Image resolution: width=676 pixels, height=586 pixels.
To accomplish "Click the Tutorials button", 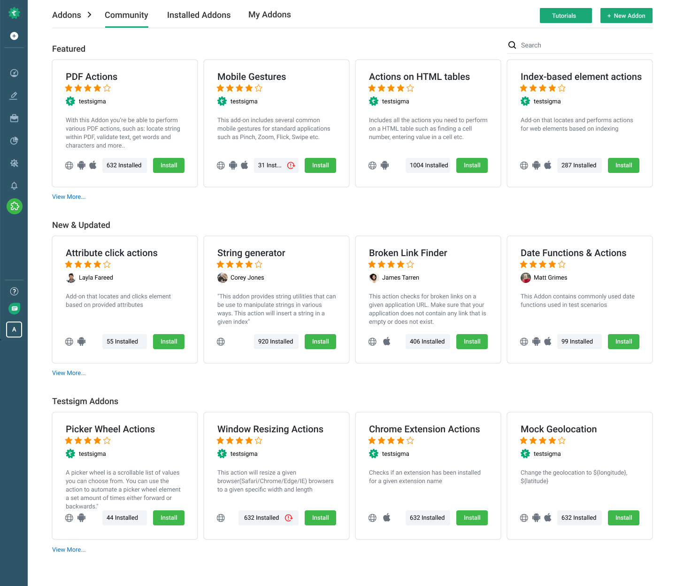I will (x=566, y=16).
